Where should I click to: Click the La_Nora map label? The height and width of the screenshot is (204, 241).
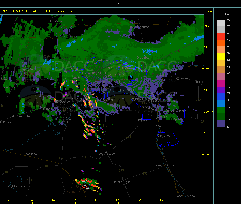[107, 68]
